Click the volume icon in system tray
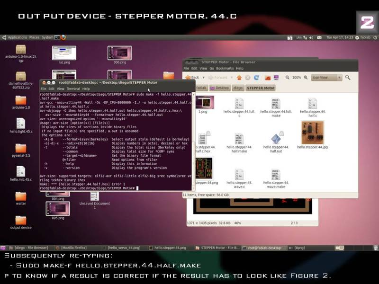 (x=311, y=38)
